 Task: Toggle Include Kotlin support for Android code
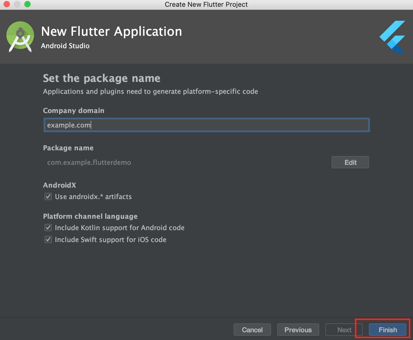pyautogui.click(x=48, y=228)
